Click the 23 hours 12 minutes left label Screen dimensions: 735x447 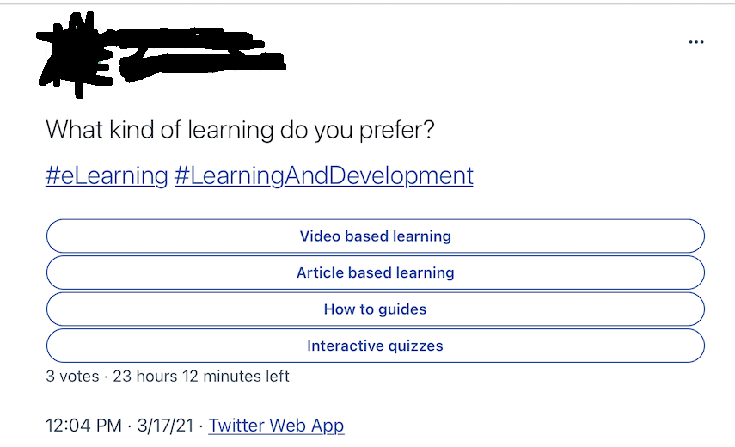point(201,377)
